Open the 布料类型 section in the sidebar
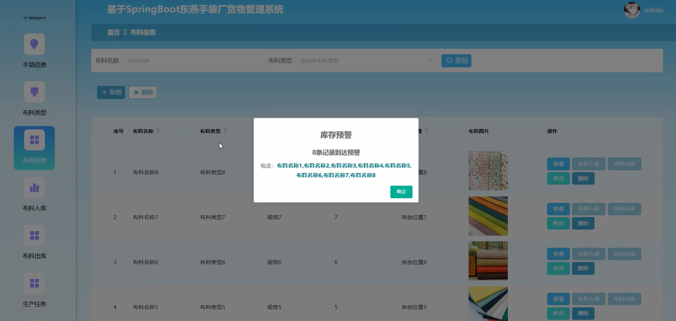The width and height of the screenshot is (676, 321). pos(34,92)
